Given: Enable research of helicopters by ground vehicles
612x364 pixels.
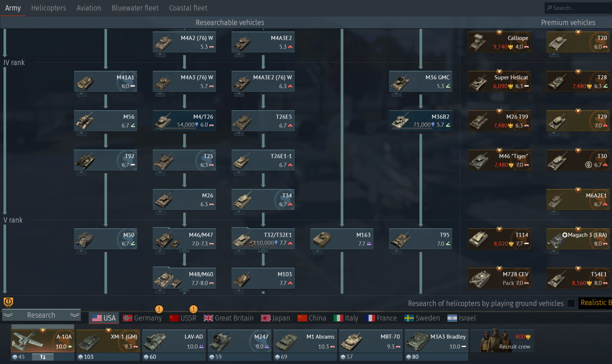Looking at the screenshot, I should coord(571,303).
